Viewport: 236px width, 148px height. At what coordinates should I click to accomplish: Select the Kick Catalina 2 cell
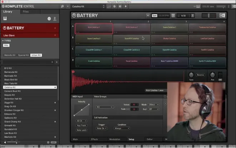[x=132, y=29]
